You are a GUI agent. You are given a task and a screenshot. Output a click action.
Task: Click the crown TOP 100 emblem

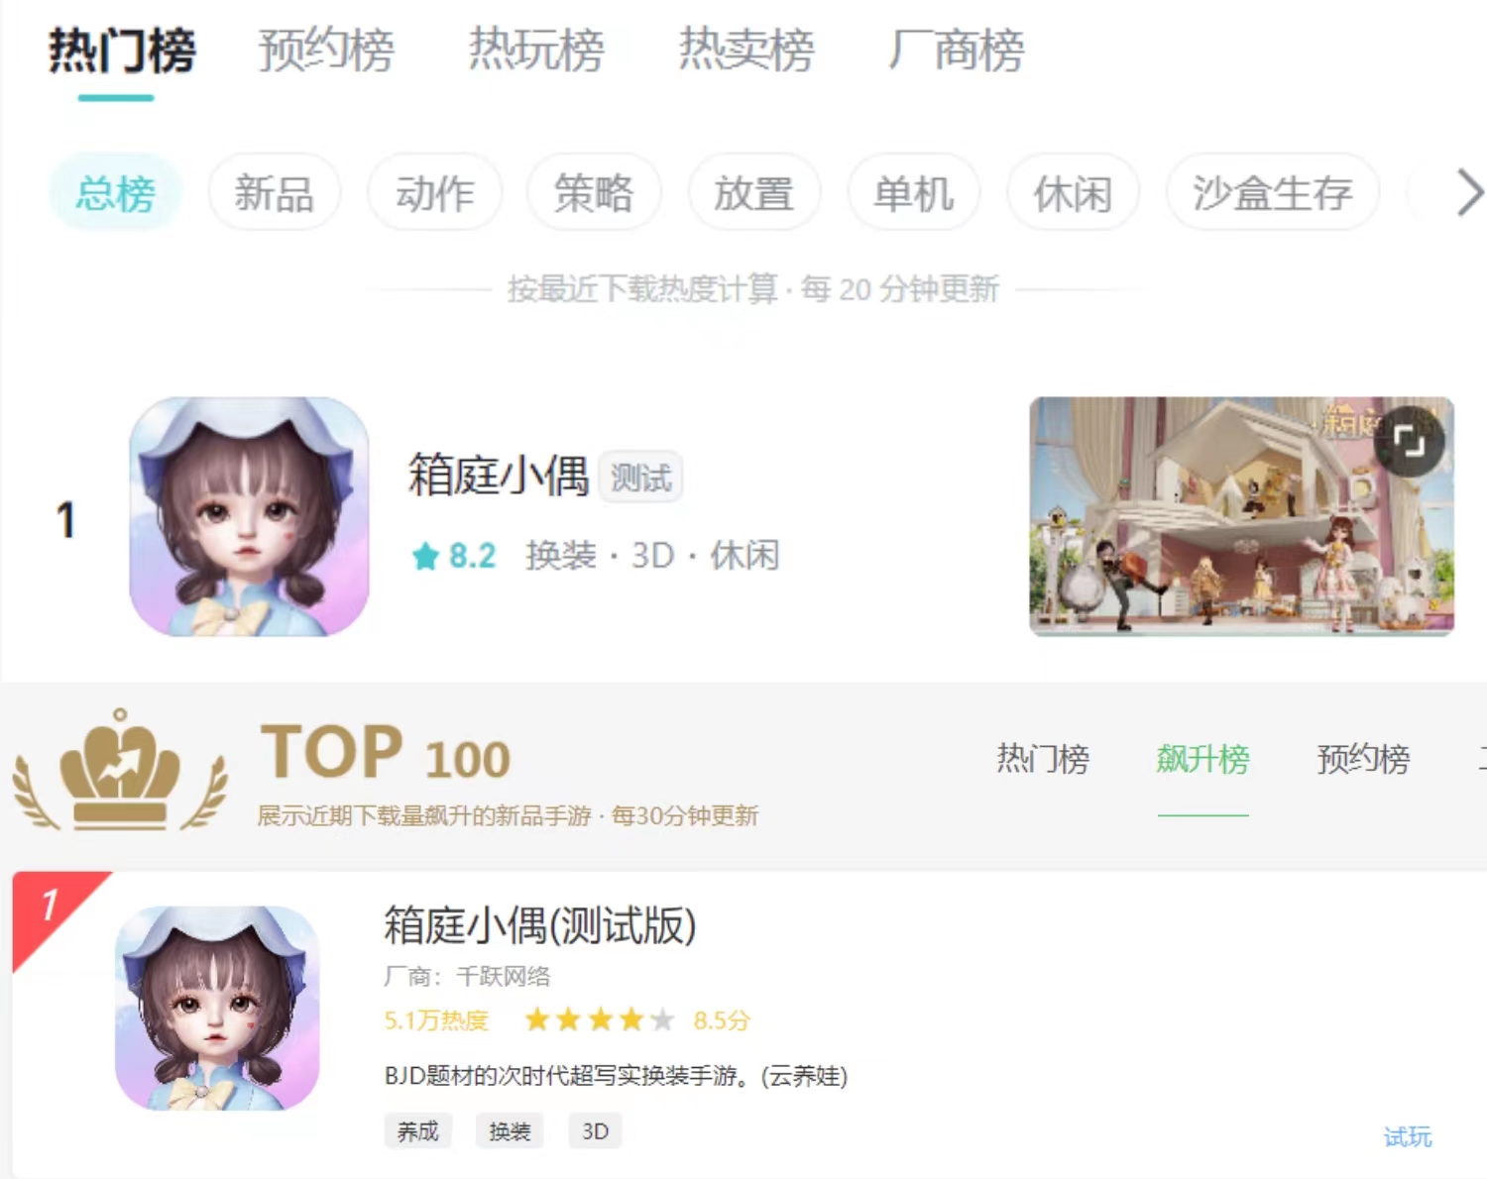[120, 771]
